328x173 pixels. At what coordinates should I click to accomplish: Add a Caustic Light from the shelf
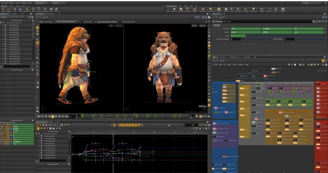[x=238, y=9]
